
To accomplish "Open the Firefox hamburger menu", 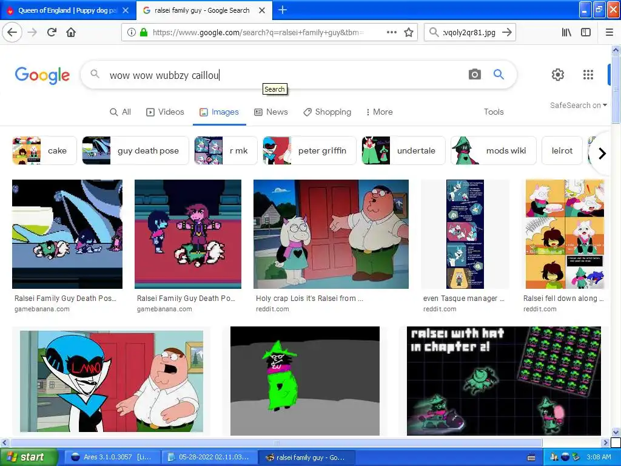I will pos(609,33).
